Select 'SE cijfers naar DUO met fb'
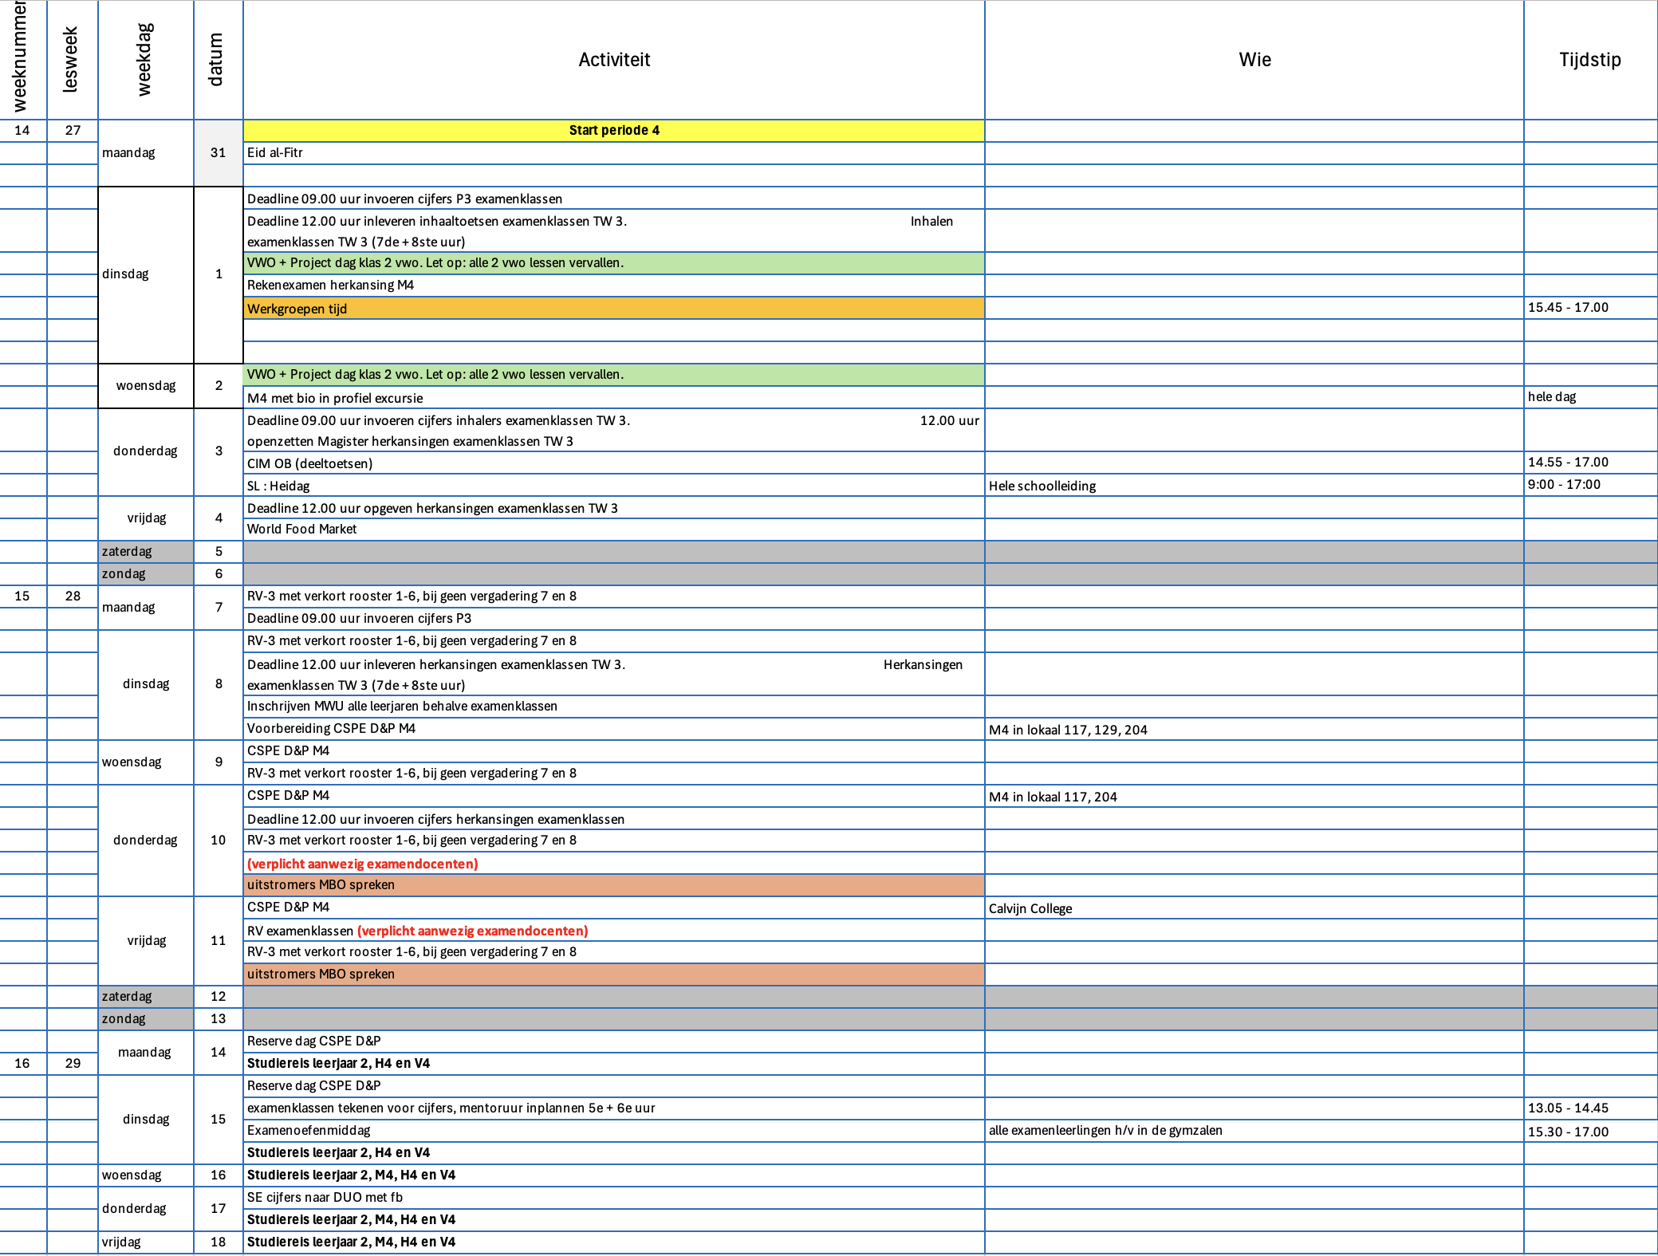Viewport: 1658px width, 1256px height. click(614, 1198)
